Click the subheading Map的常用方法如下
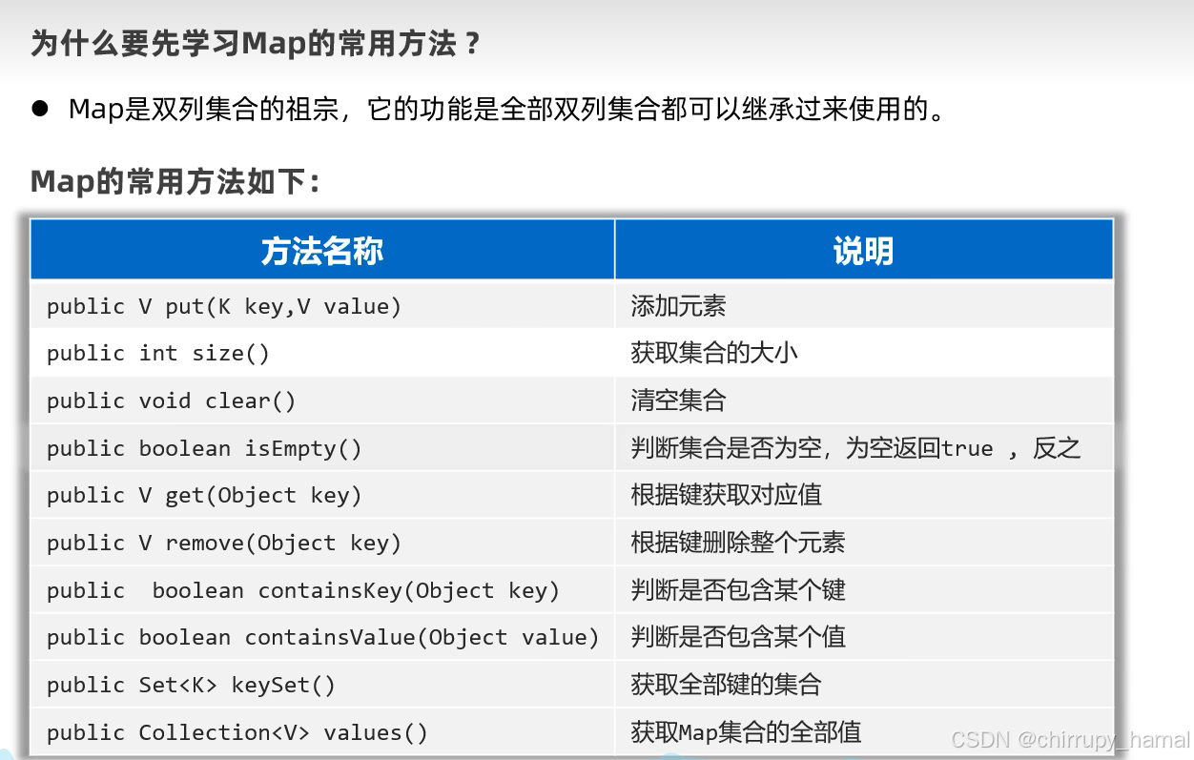The width and height of the screenshot is (1194, 760). point(175,180)
